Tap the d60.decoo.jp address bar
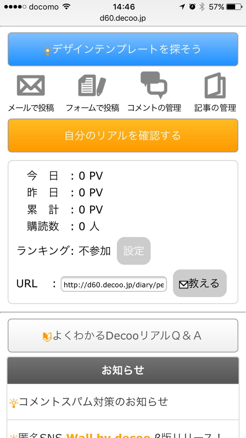This screenshot has height=438, width=246. [x=123, y=18]
